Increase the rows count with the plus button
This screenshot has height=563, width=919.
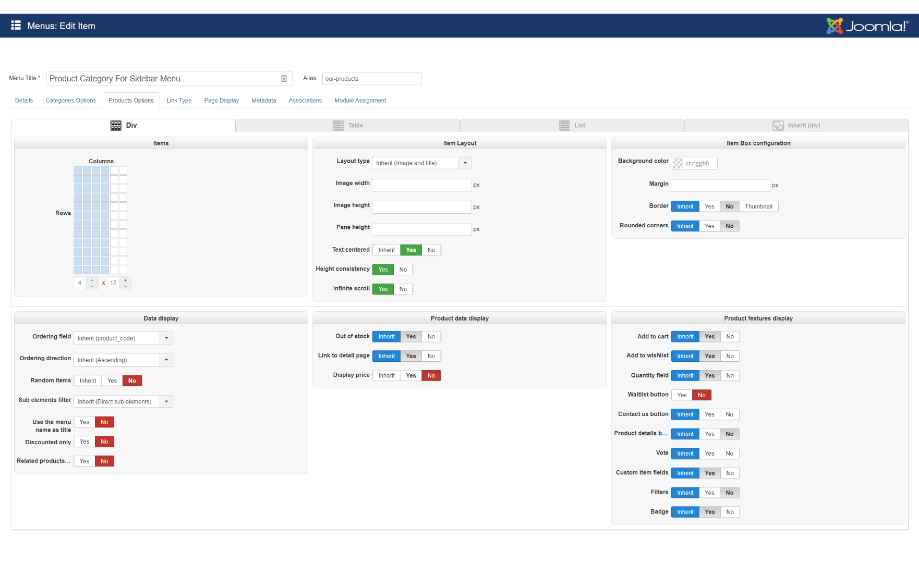[125, 280]
